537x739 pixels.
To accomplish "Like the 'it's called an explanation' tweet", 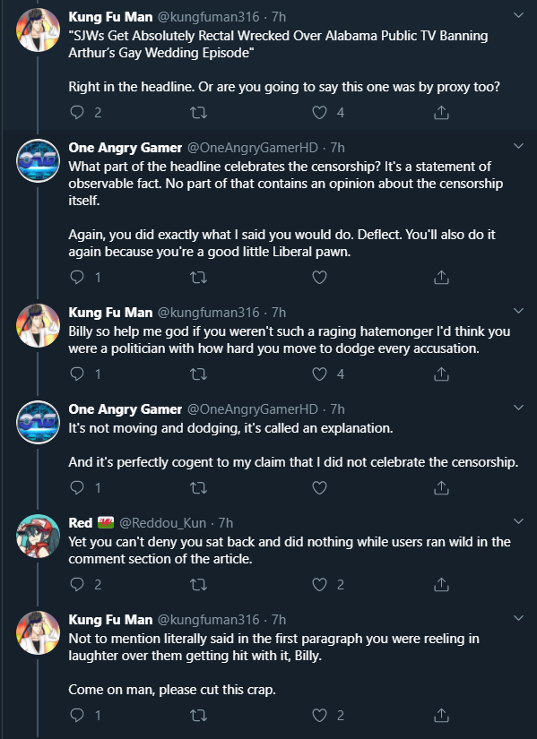I will (x=319, y=487).
